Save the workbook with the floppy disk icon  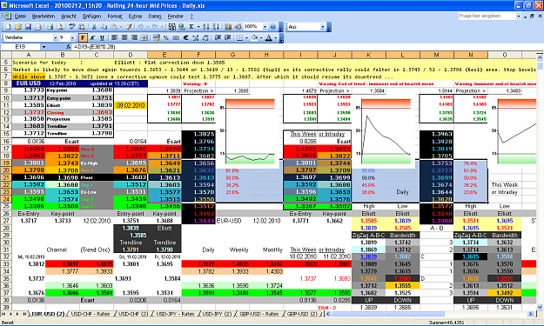(28, 27)
